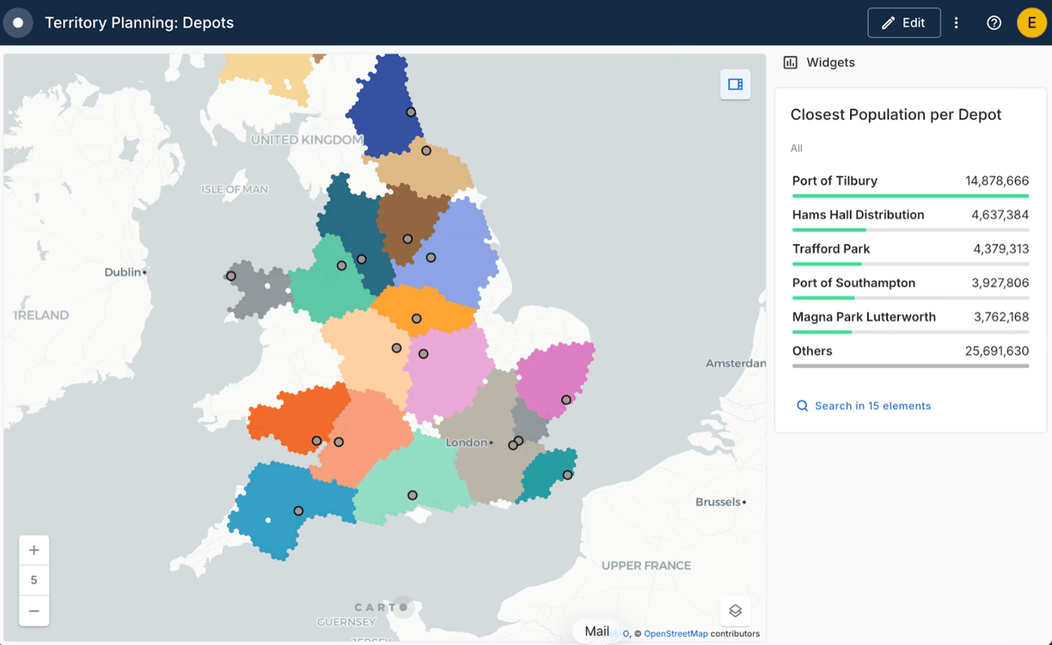Open the map layers icon
Viewport: 1052px width, 645px height.
point(735,611)
